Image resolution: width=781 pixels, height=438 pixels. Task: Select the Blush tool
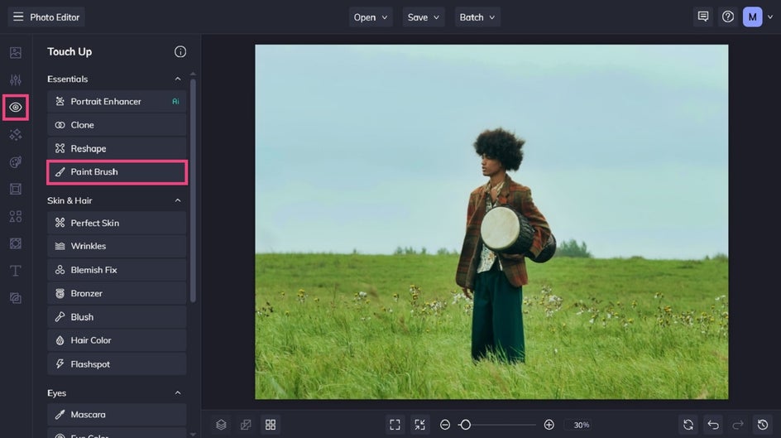pyautogui.click(x=117, y=317)
